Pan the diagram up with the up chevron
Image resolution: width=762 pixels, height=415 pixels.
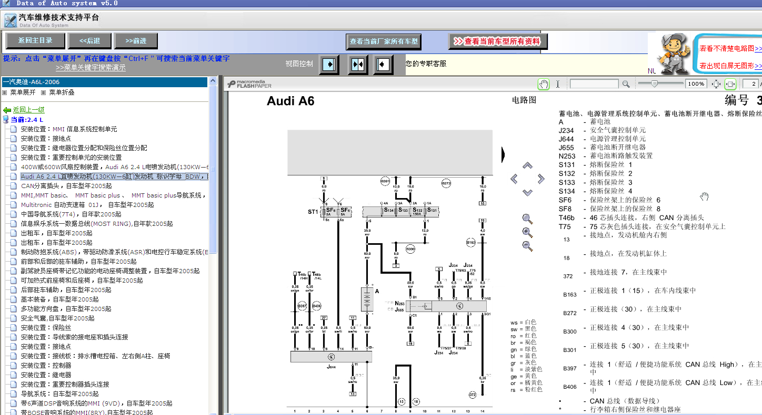[x=527, y=165]
